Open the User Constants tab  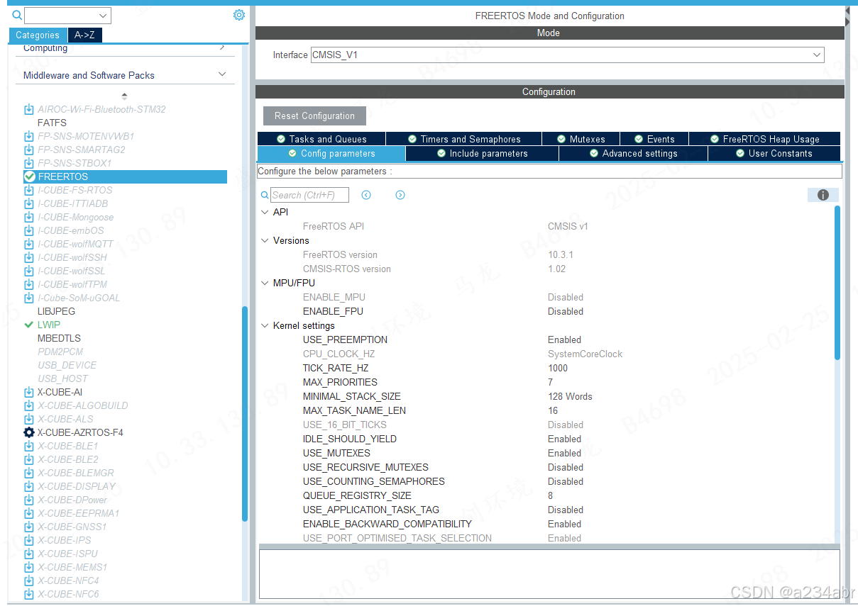[x=774, y=153]
